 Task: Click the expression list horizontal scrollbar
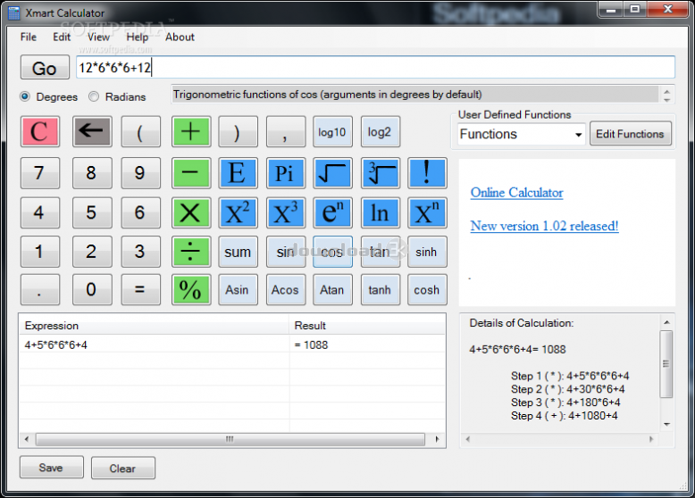[x=230, y=439]
